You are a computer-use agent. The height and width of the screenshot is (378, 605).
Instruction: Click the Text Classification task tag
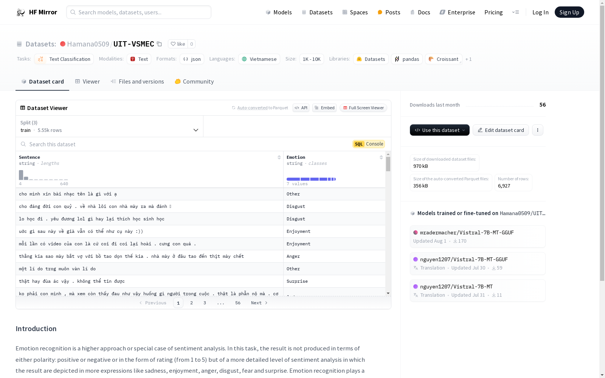[x=64, y=59]
